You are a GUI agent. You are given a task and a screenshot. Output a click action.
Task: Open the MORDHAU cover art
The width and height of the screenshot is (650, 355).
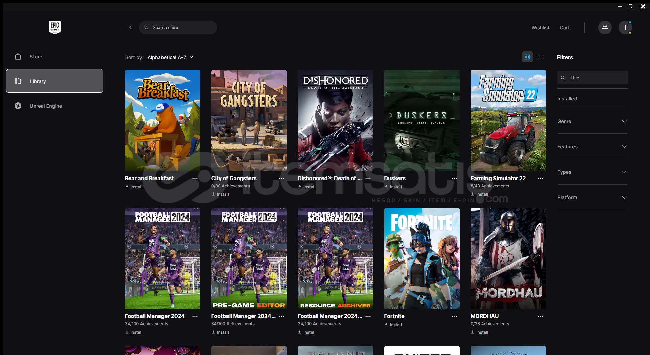[x=508, y=259]
